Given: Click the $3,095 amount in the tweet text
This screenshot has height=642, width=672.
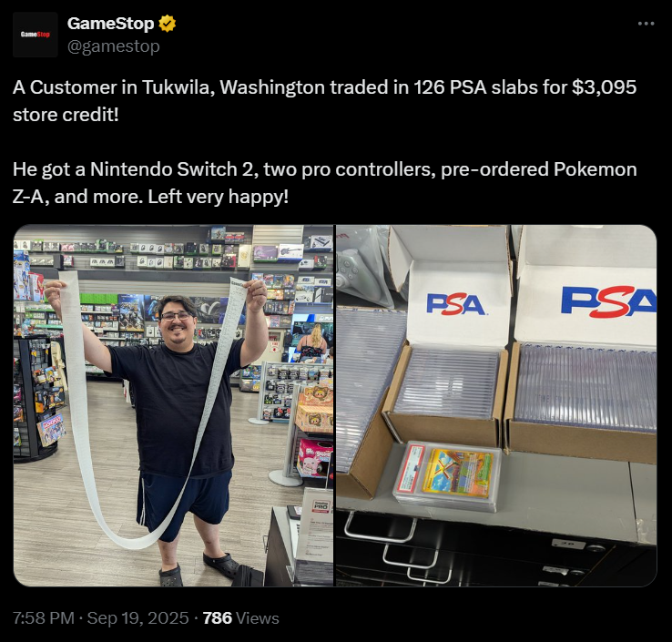Looking at the screenshot, I should 605,87.
